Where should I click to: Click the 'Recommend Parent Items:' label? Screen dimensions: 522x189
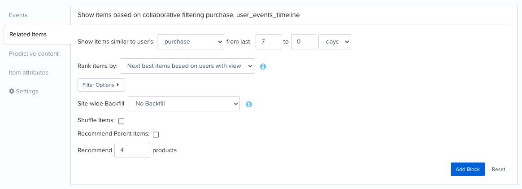coord(113,134)
